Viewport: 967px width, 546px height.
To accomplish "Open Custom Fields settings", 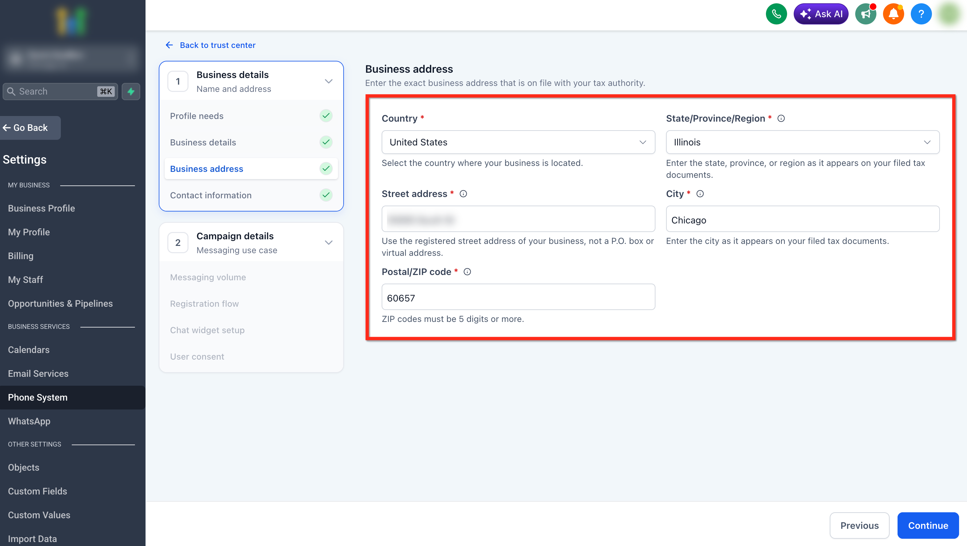I will tap(38, 491).
